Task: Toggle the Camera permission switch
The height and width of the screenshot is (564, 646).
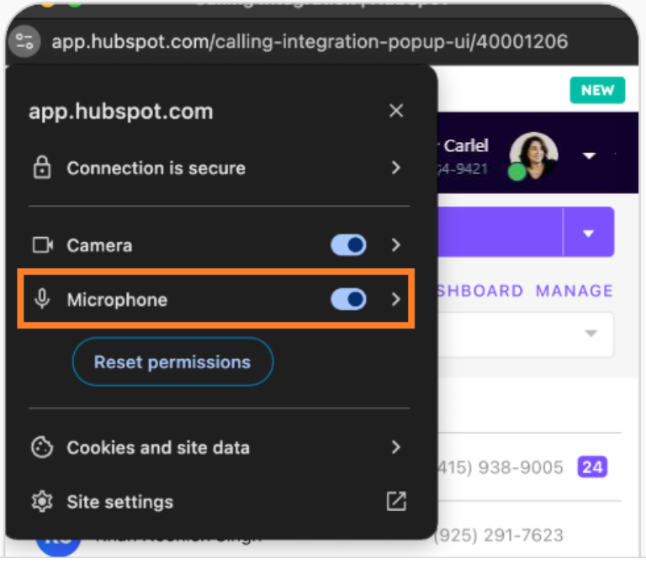Action: click(x=348, y=245)
